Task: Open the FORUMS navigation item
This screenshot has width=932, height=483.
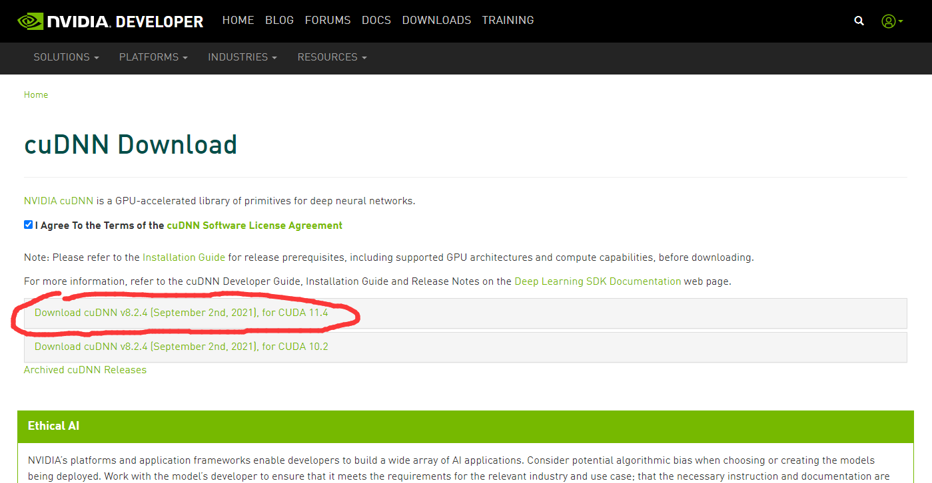Action: point(328,21)
